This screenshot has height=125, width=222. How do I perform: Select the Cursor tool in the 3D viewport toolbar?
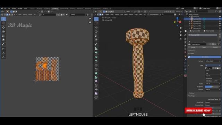coord(96,23)
